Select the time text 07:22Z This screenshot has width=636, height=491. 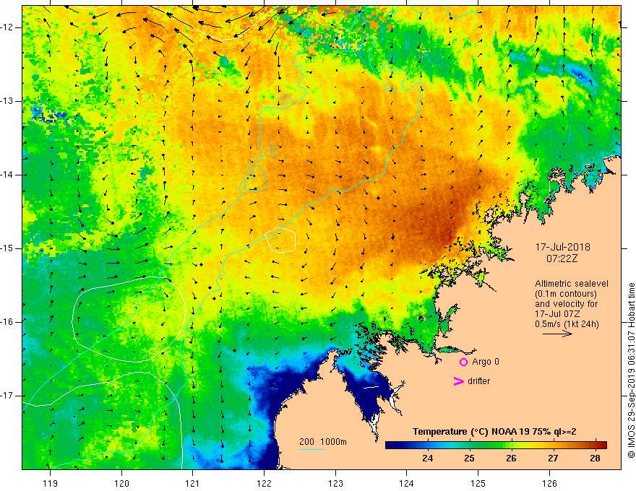562,258
